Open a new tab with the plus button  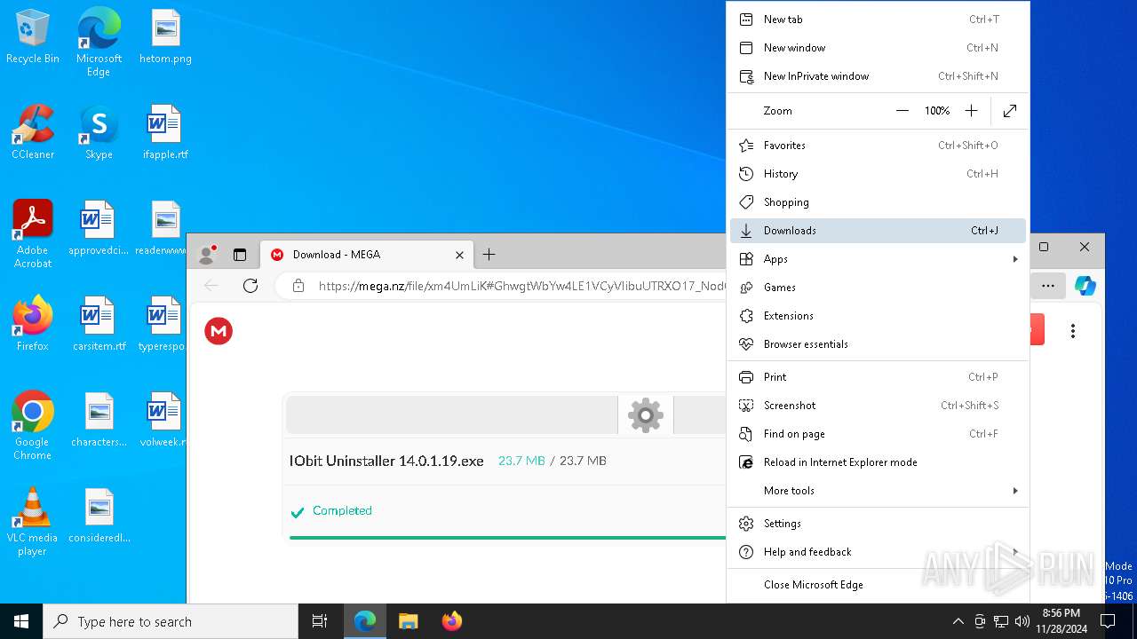489,255
